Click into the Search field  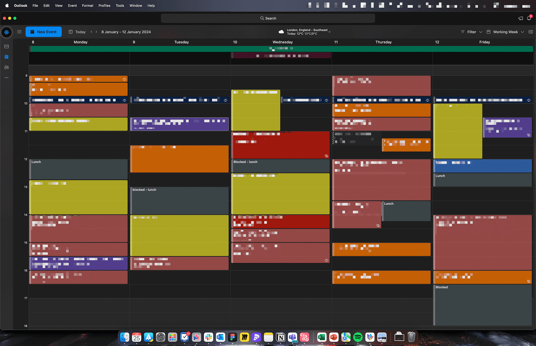click(268, 18)
